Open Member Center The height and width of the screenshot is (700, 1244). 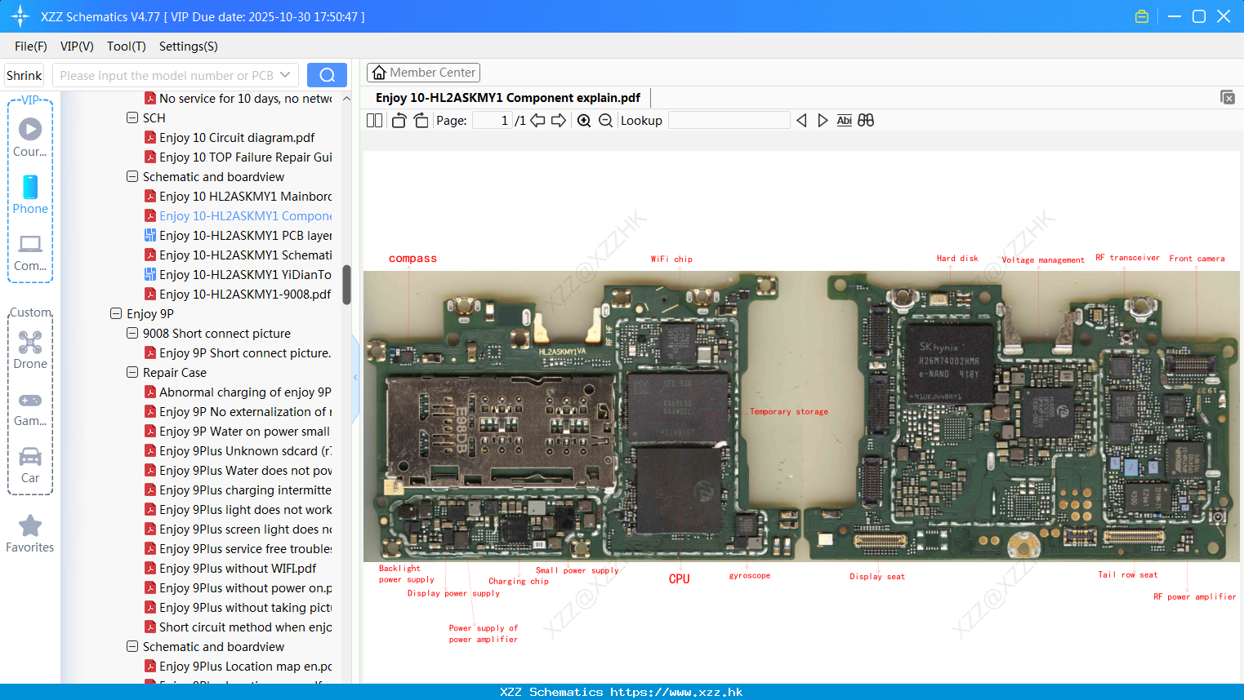click(423, 73)
